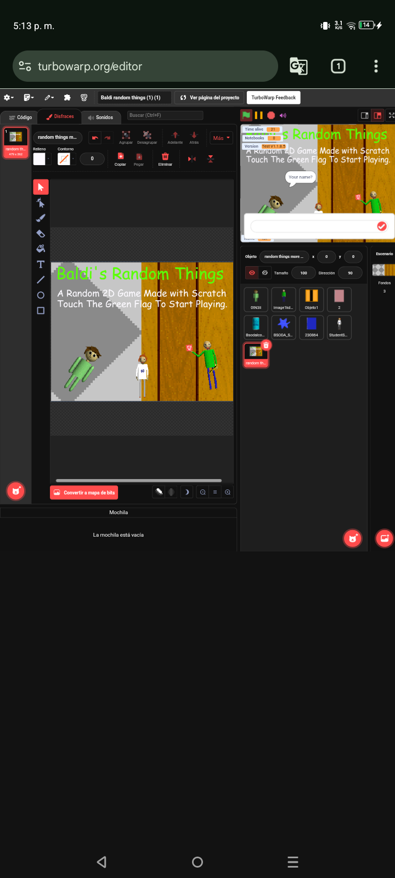Switch to the Sonidos tab
395x878 pixels.
(x=100, y=117)
